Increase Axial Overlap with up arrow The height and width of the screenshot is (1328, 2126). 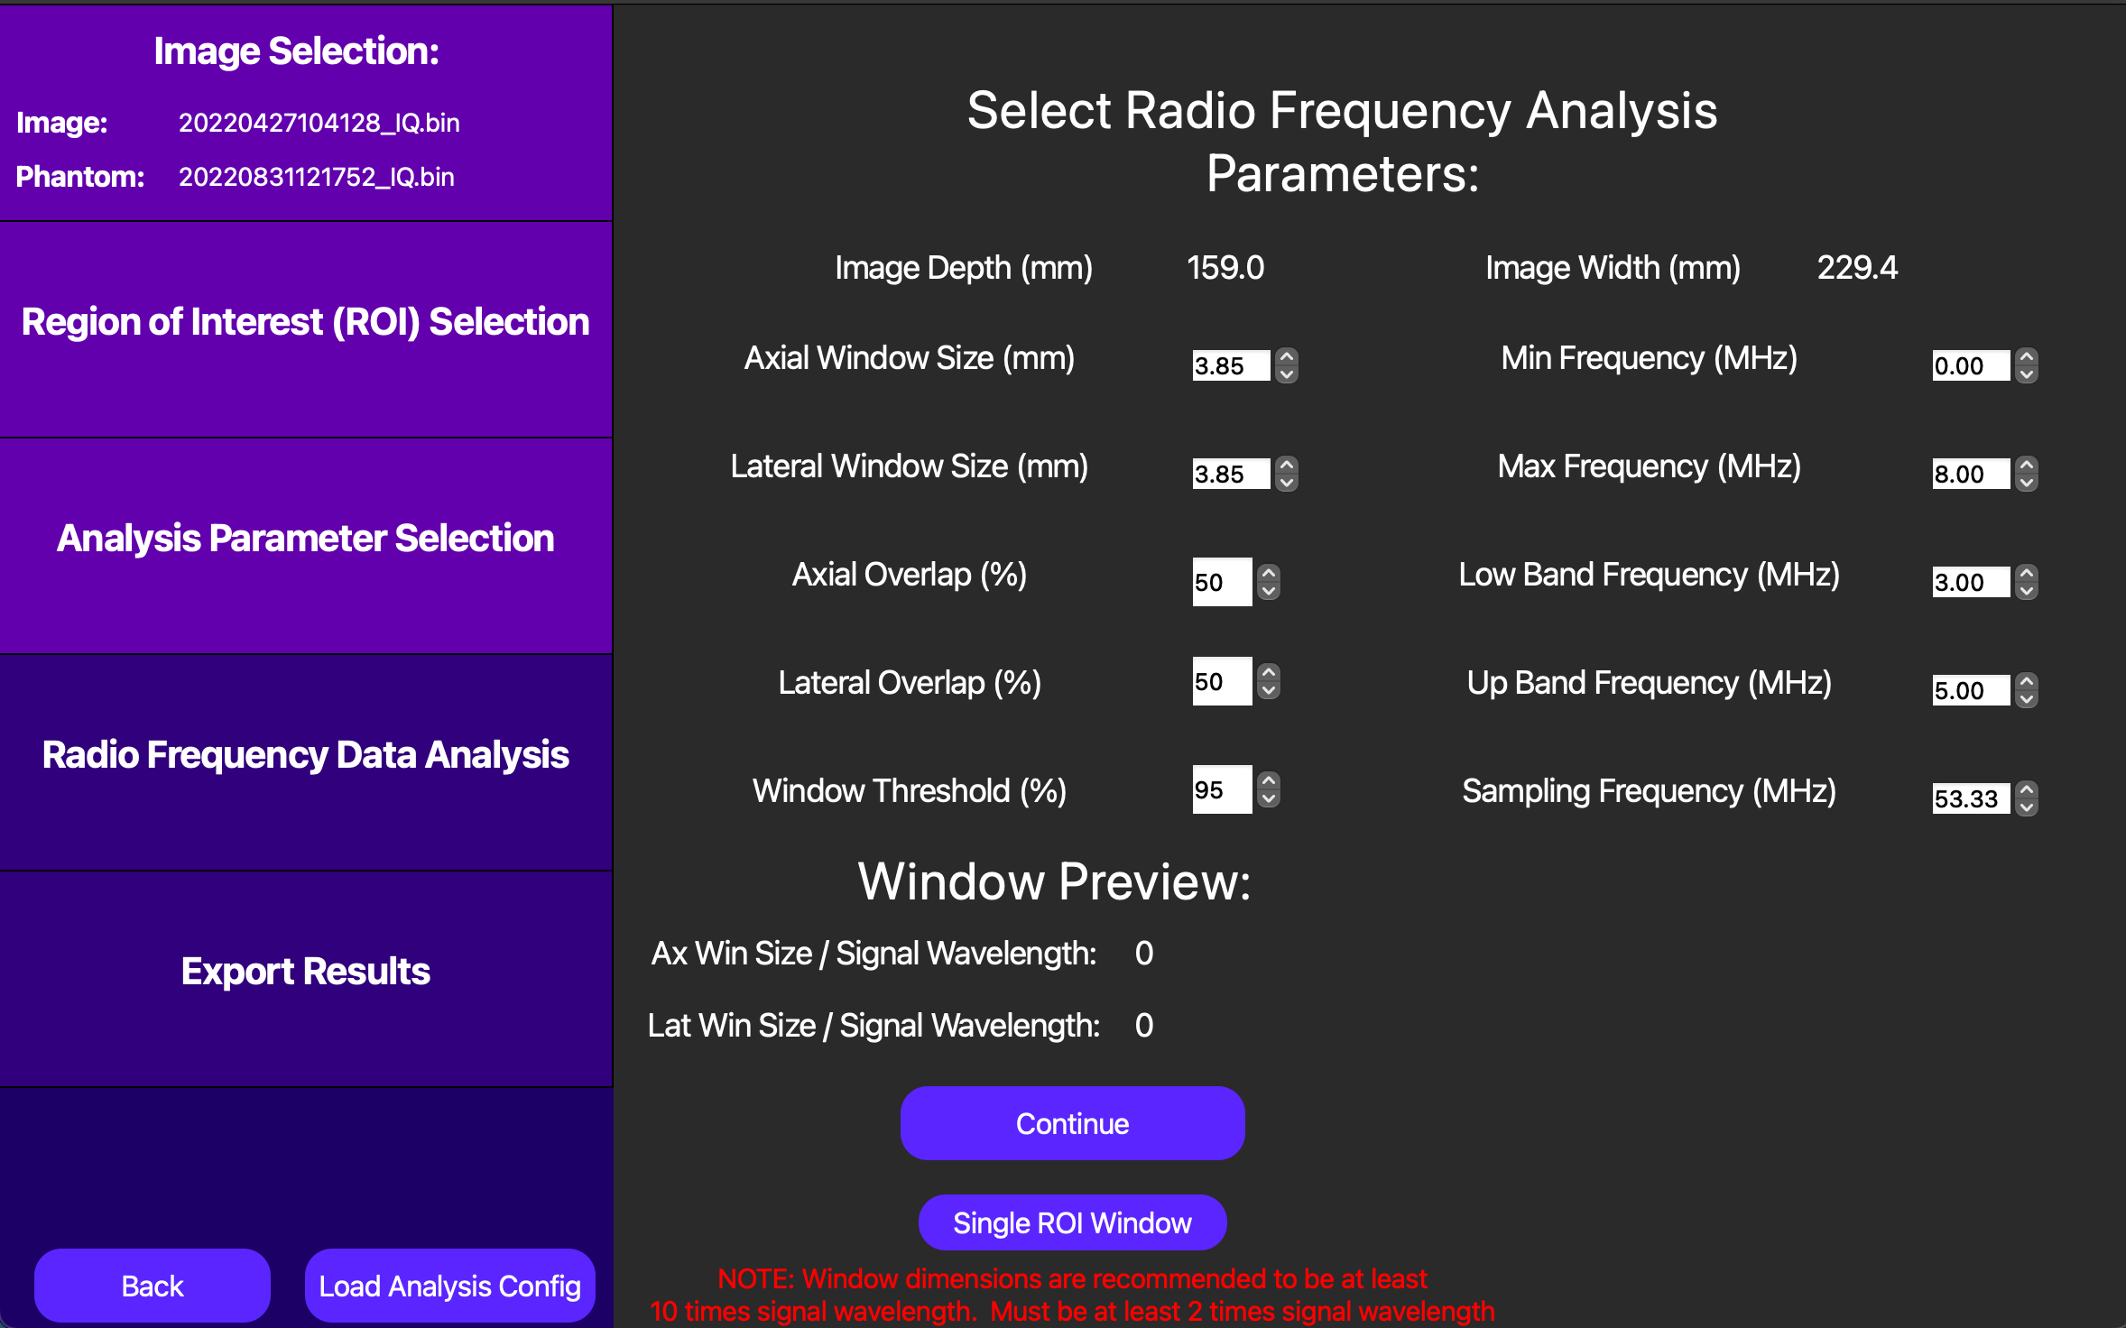1269,574
